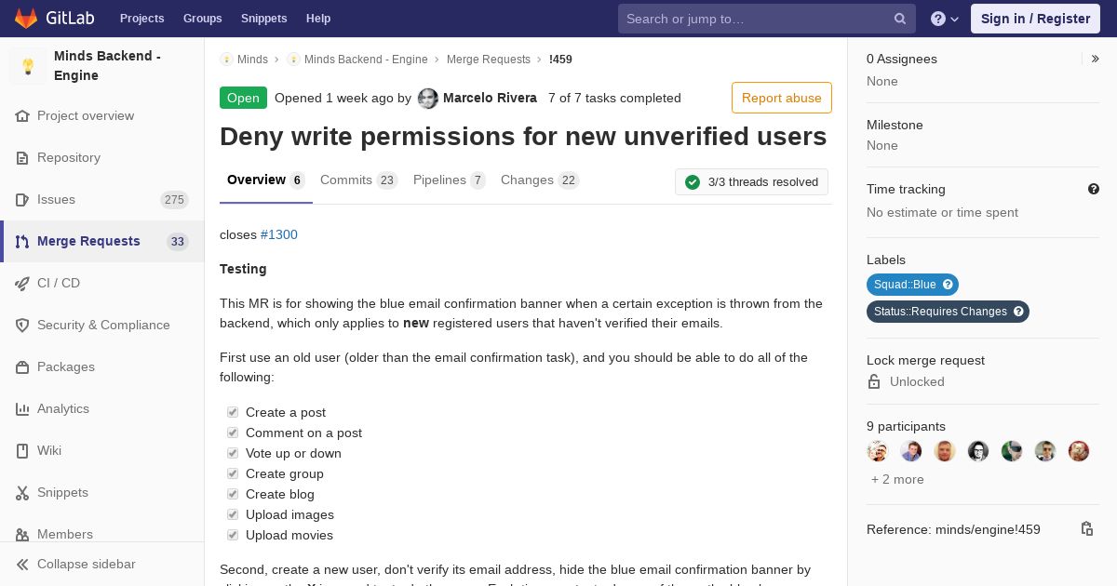This screenshot has width=1117, height=586.
Task: Toggle the Create a post checkbox
Action: (x=233, y=412)
